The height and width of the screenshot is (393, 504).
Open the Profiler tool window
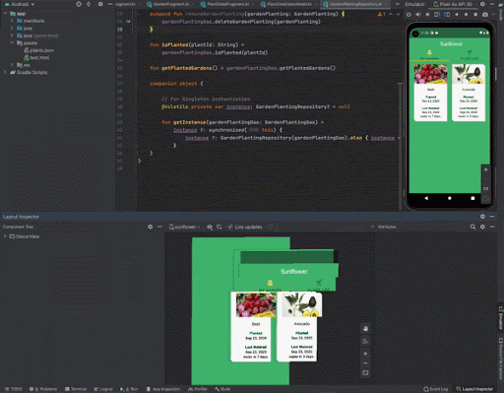[198, 389]
